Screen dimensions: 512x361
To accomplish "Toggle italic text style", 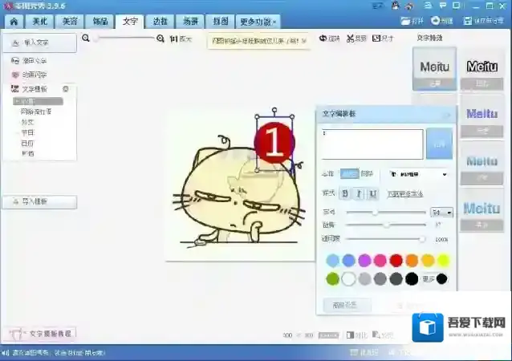I will pos(359,194).
